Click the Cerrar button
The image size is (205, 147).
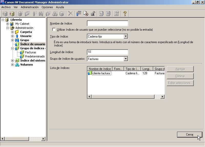coord(190,134)
